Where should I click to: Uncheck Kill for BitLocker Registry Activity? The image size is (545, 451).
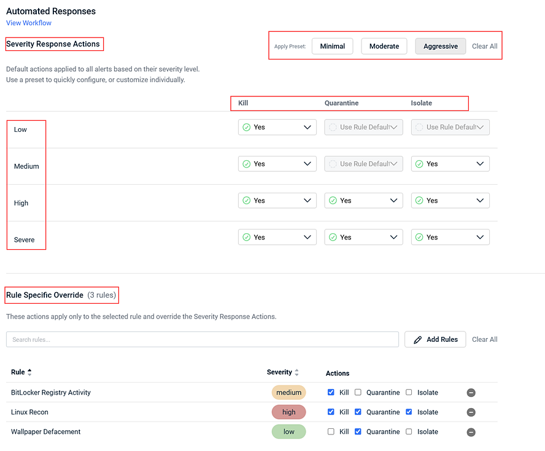pyautogui.click(x=331, y=392)
